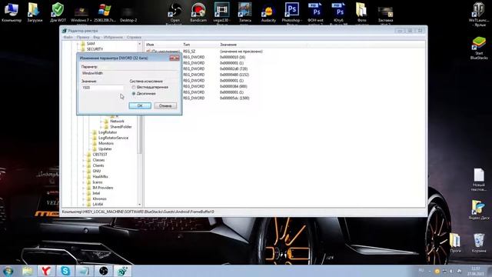This screenshot has height=277, width=492.
Task: Open Skype from the taskbar
Action: click(x=65, y=271)
